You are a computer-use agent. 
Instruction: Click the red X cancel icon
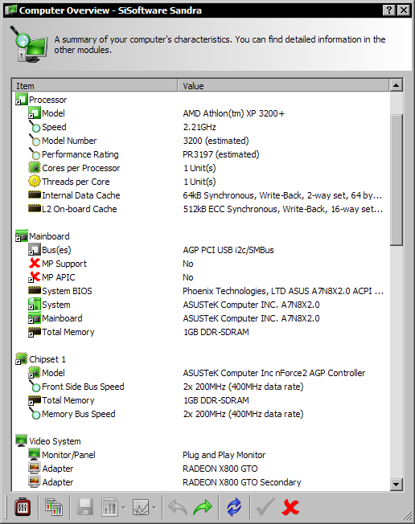(290, 507)
